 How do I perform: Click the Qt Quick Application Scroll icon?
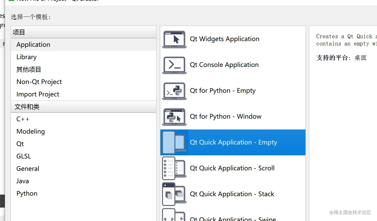pos(174,168)
